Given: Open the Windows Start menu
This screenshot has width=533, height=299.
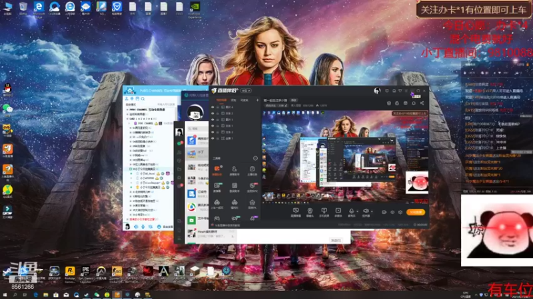Looking at the screenshot, I should 5,295.
